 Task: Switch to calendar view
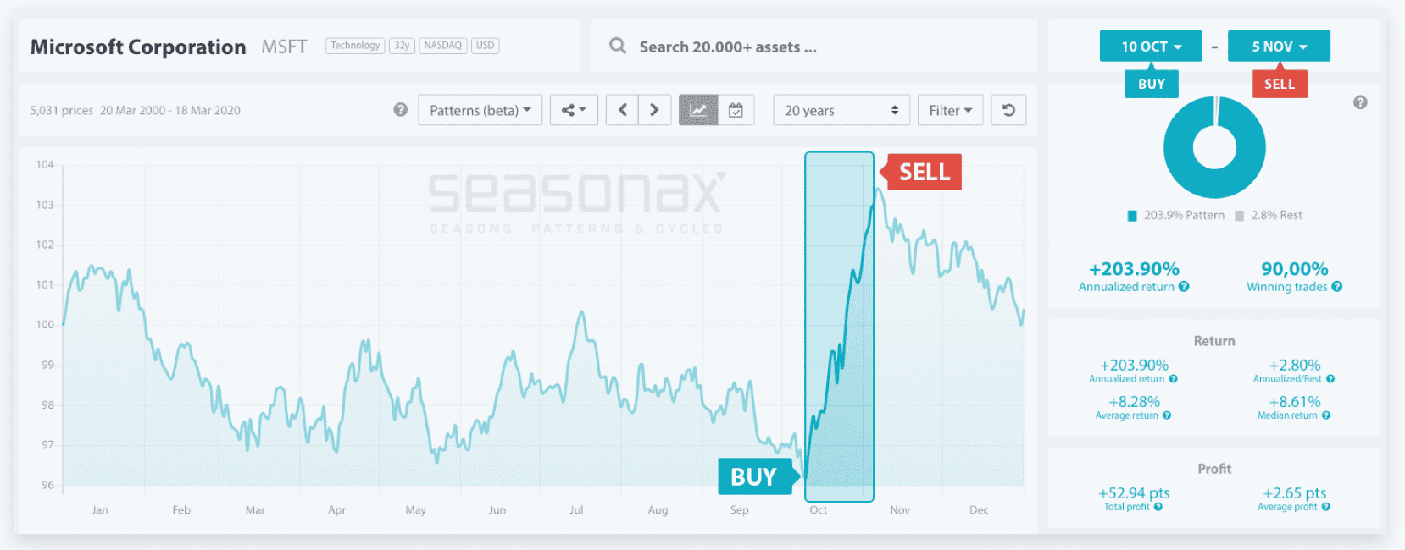pyautogui.click(x=736, y=110)
